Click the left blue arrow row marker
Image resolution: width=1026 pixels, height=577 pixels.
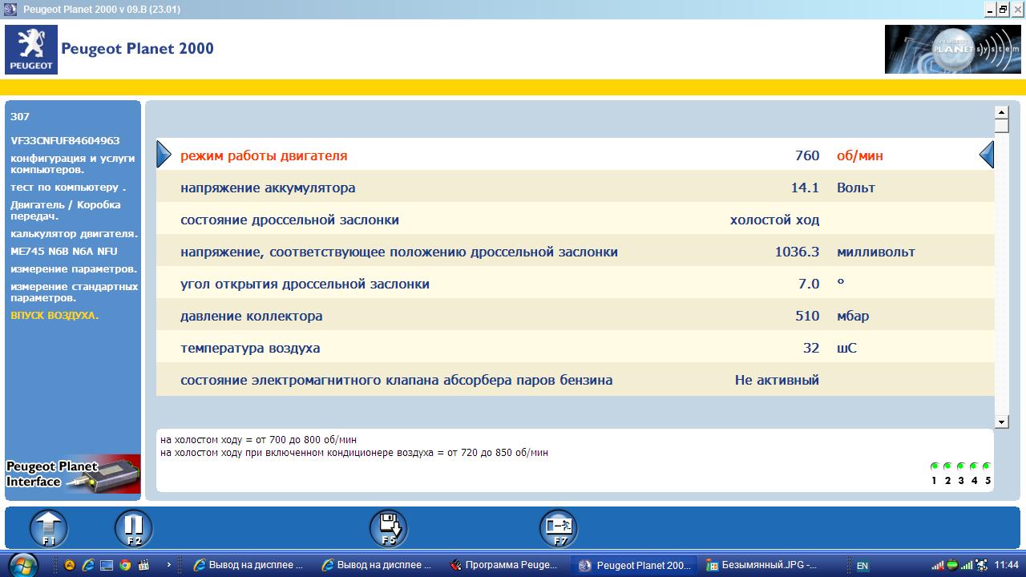(164, 155)
